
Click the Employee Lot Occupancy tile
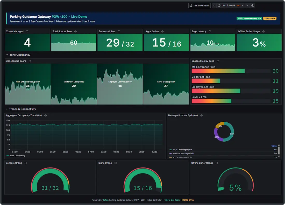120,84
